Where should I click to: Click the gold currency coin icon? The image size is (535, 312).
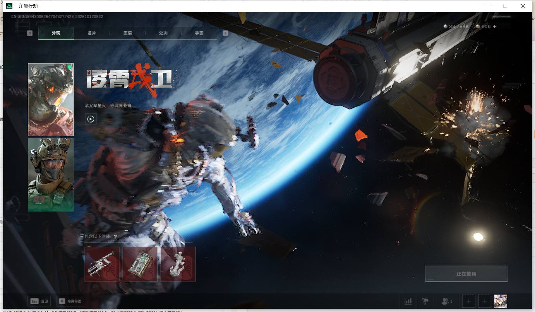pyautogui.click(x=478, y=26)
